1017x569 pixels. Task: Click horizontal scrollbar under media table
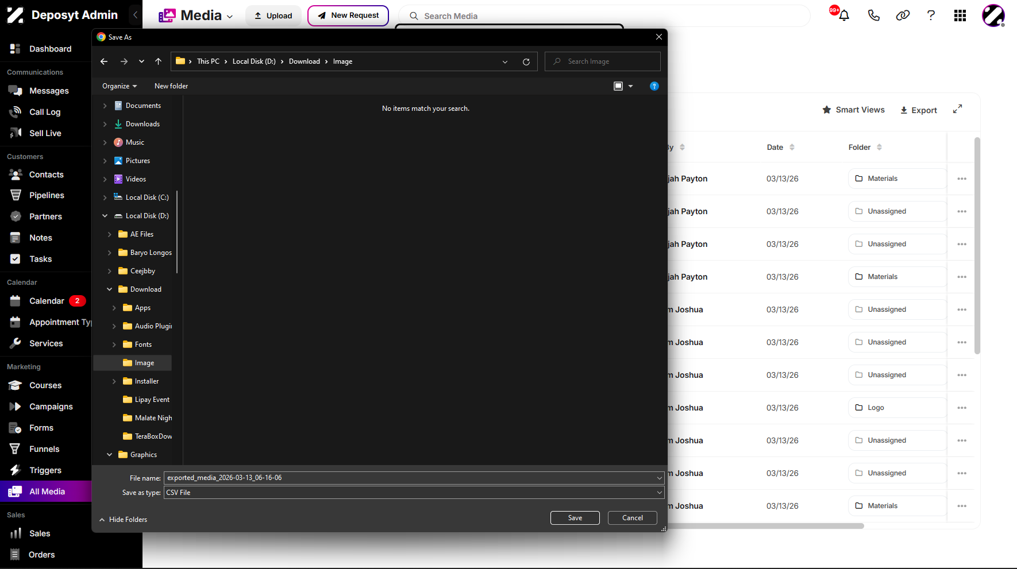click(766, 526)
